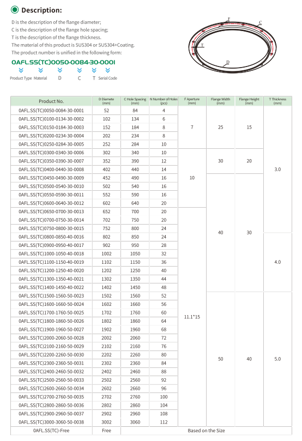Select product 0AFL.SS(TC)1000-1050-40-0018
This screenshot has width=302, height=441.
51,253
